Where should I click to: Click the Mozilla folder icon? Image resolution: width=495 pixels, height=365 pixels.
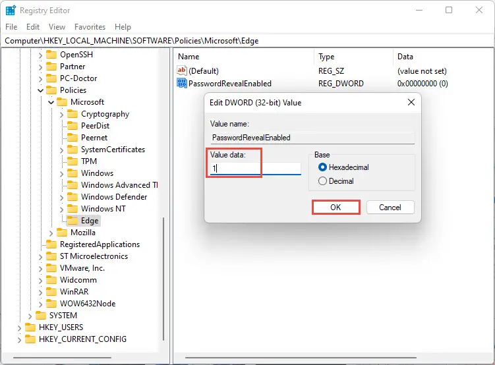(x=62, y=233)
